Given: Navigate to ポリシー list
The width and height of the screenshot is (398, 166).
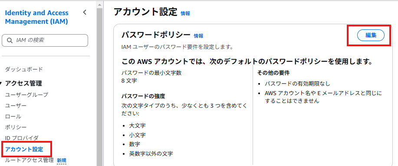Looking at the screenshot, I should click(16, 127).
